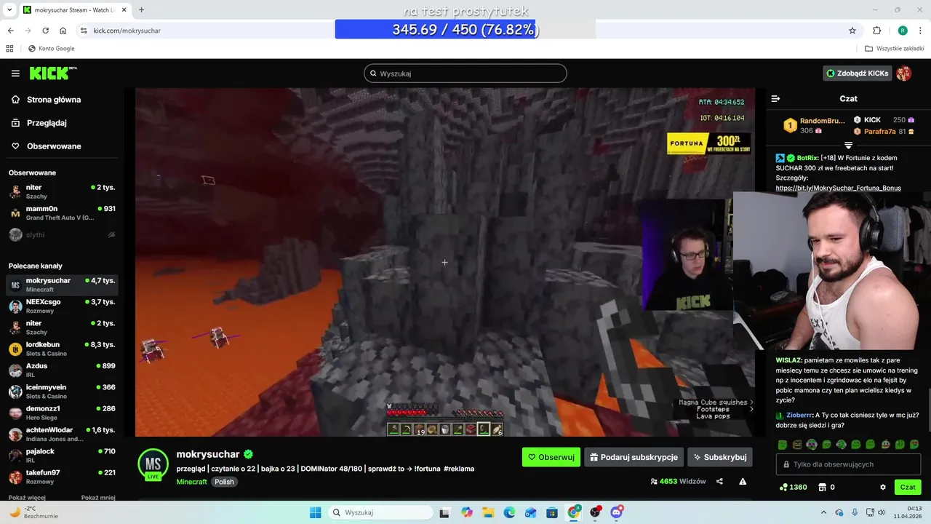The width and height of the screenshot is (931, 524).
Task: Pick the emote wearing headphones and sunglasses
Action: coord(812,444)
